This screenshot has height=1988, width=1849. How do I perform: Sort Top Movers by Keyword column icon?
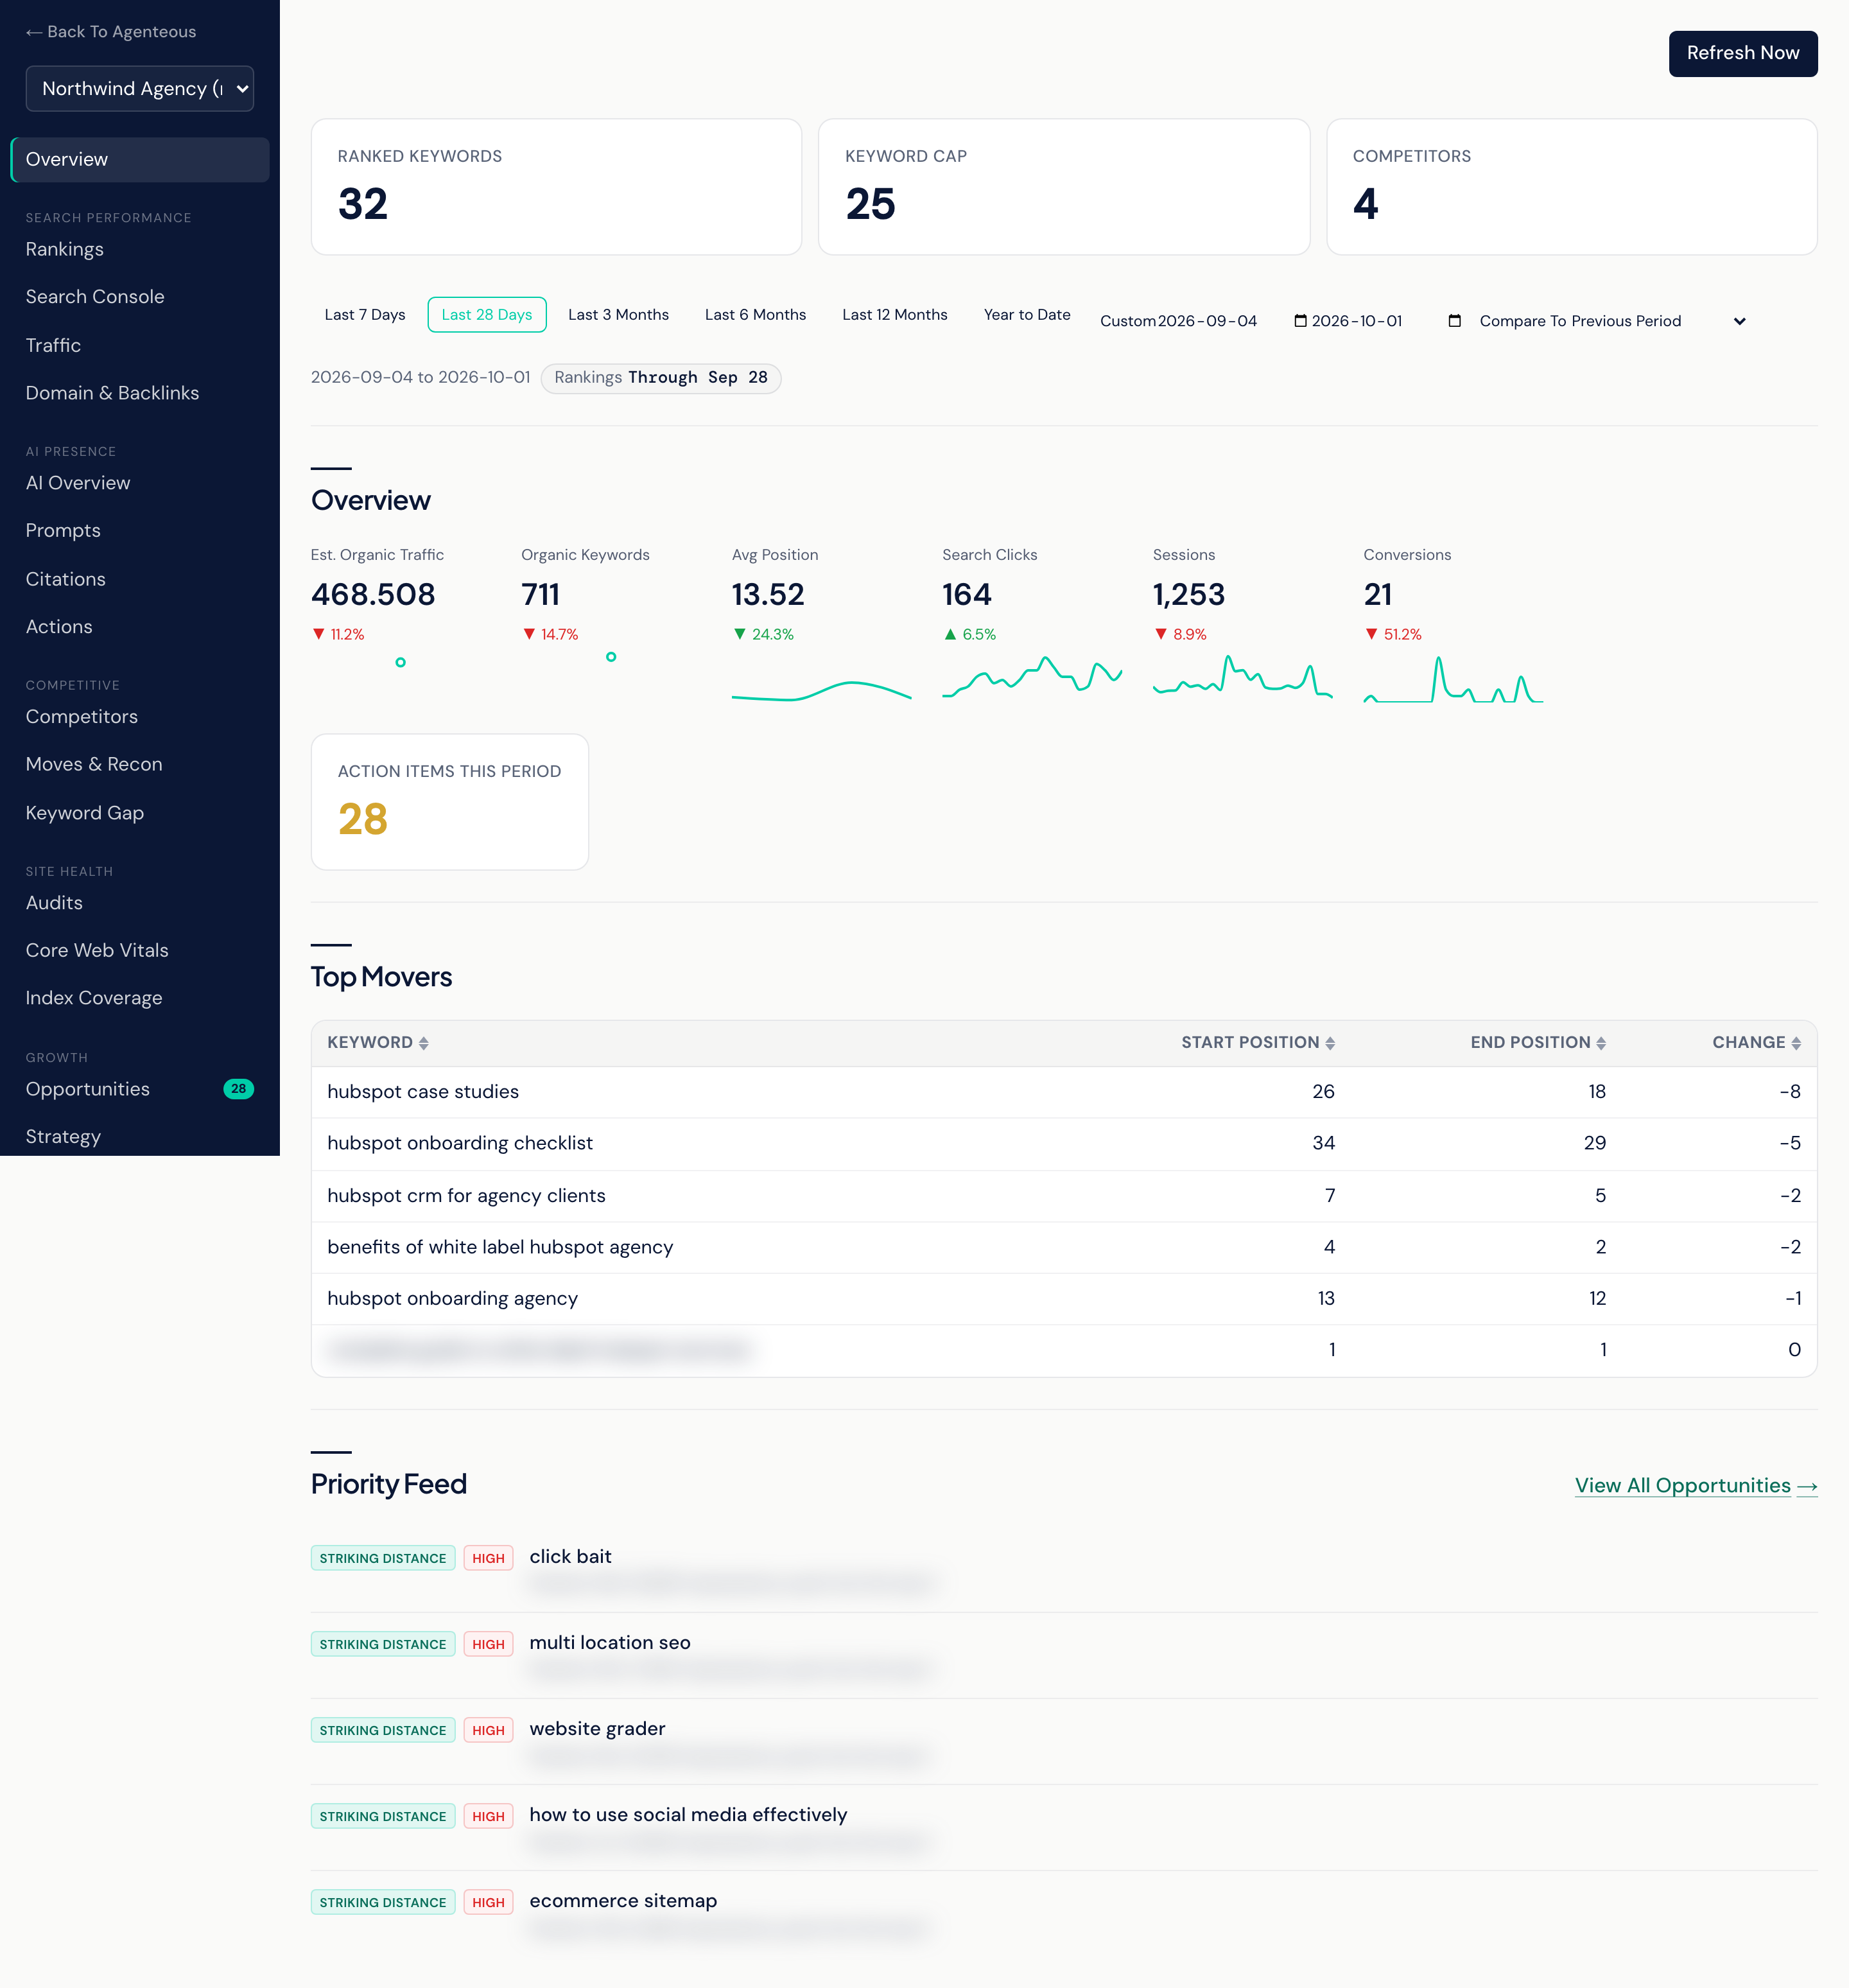tap(424, 1043)
